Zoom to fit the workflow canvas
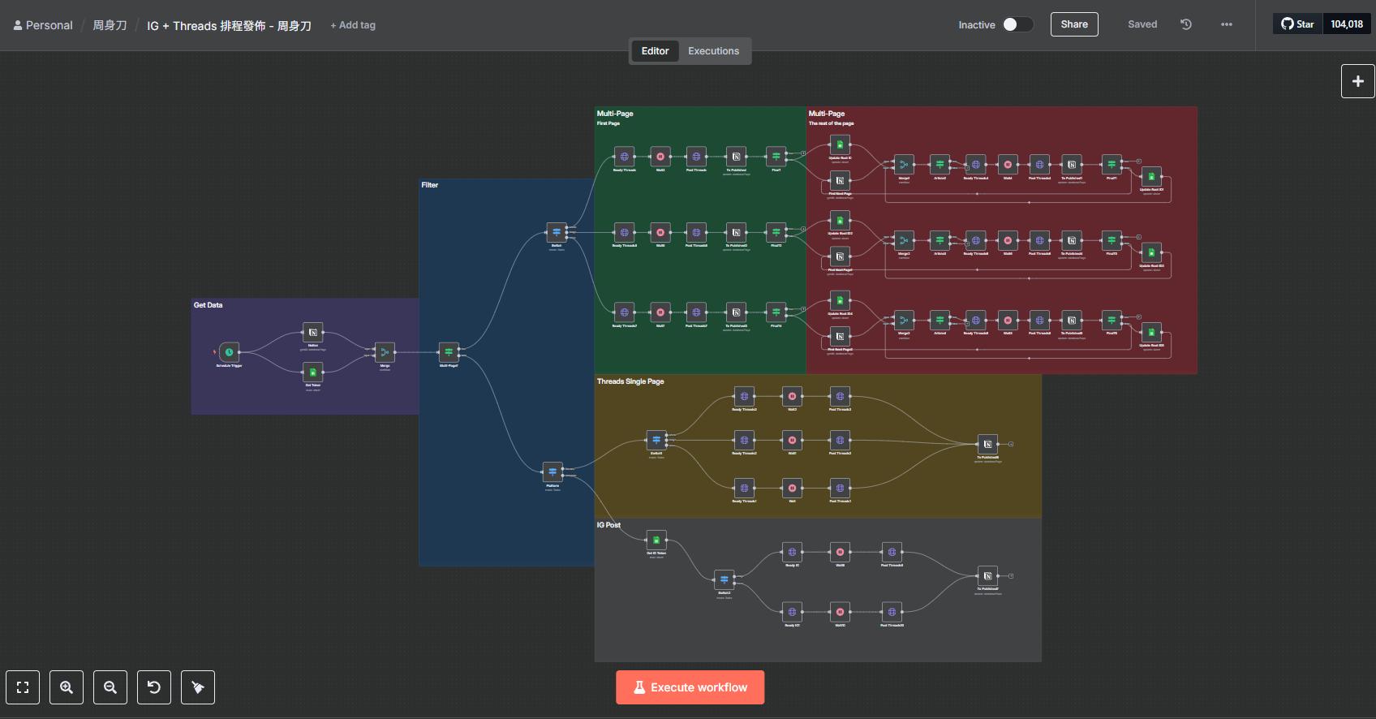 pyautogui.click(x=23, y=687)
